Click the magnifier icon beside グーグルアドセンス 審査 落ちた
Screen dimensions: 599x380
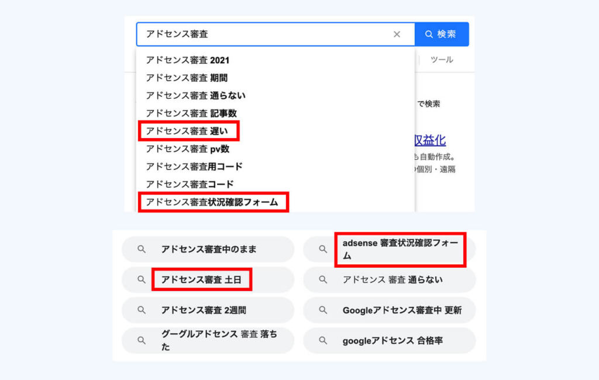click(142, 340)
